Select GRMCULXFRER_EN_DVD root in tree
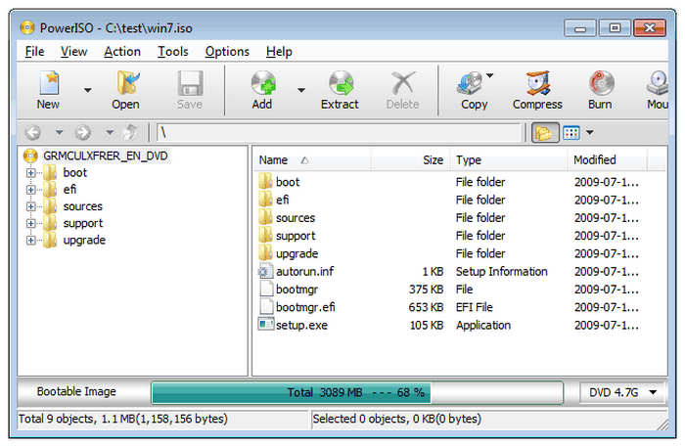 click(106, 156)
